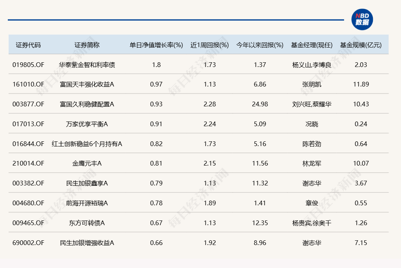The width and height of the screenshot is (401, 268).
Task: Click fund size value 1.26
Action: (361, 223)
